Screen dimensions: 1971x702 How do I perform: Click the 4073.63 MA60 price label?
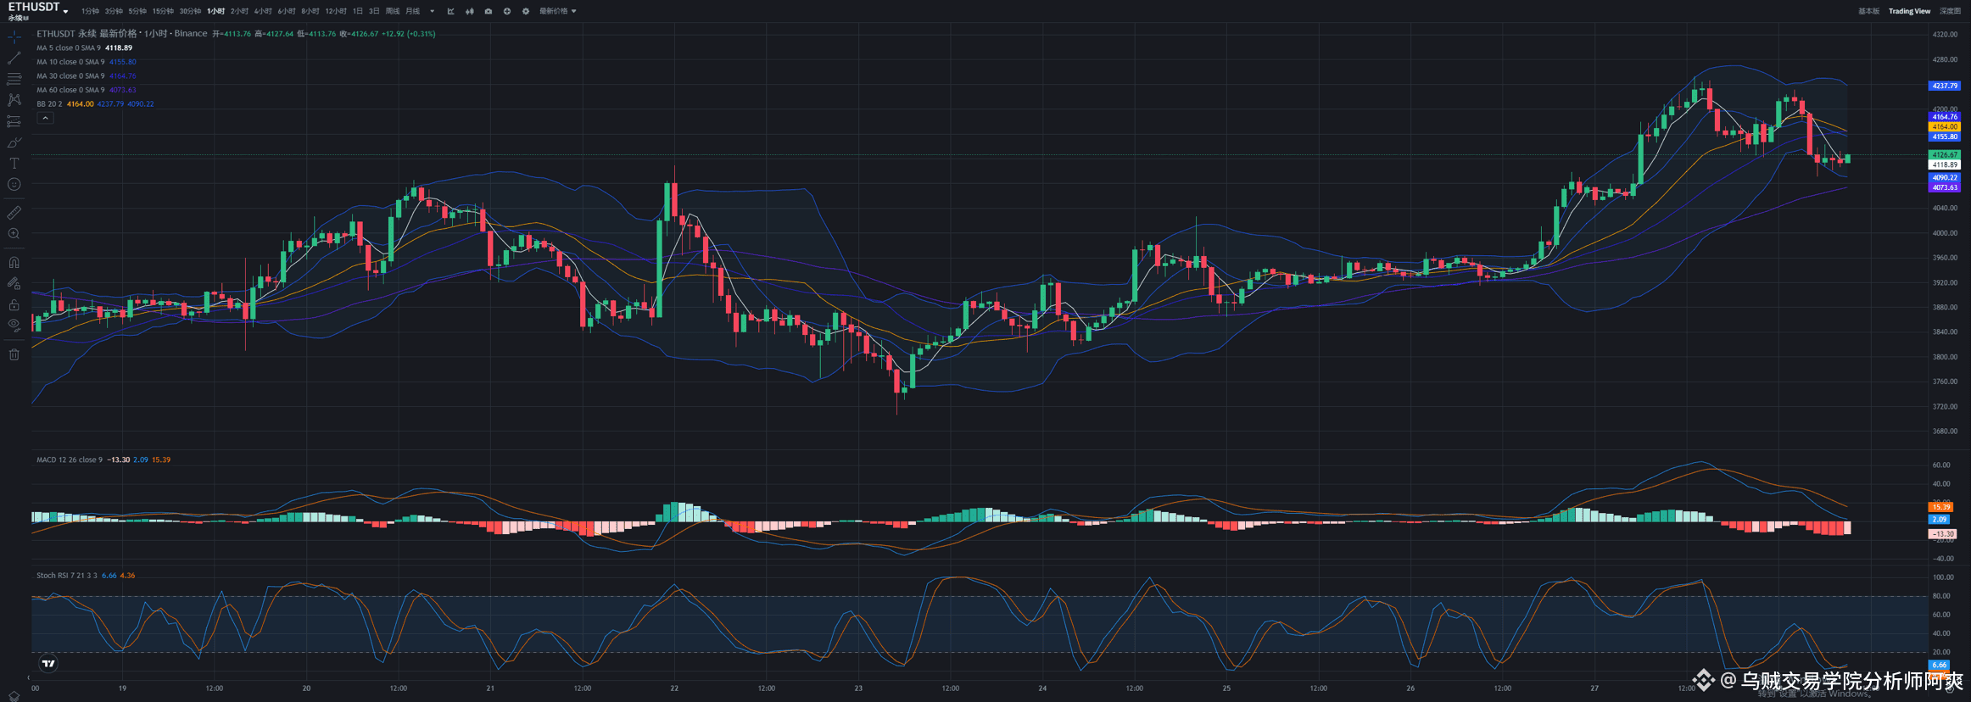tap(1945, 187)
